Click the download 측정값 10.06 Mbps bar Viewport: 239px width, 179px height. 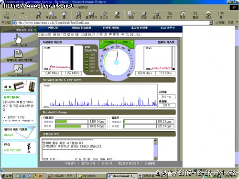(71, 126)
